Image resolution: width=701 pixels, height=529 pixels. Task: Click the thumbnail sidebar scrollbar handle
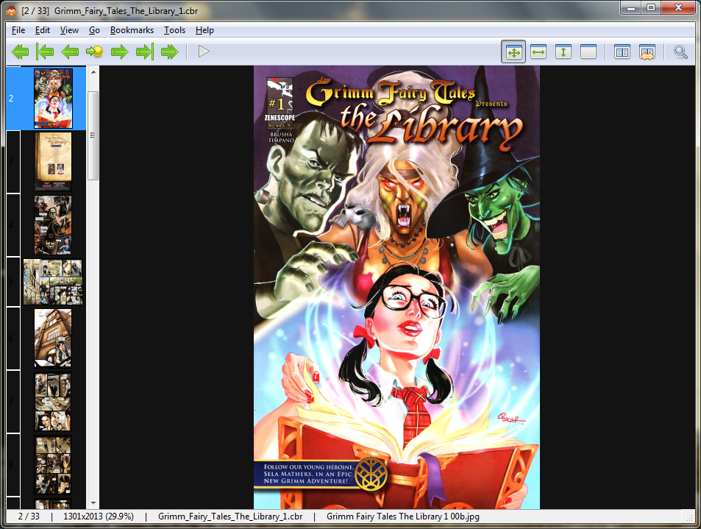point(93,135)
